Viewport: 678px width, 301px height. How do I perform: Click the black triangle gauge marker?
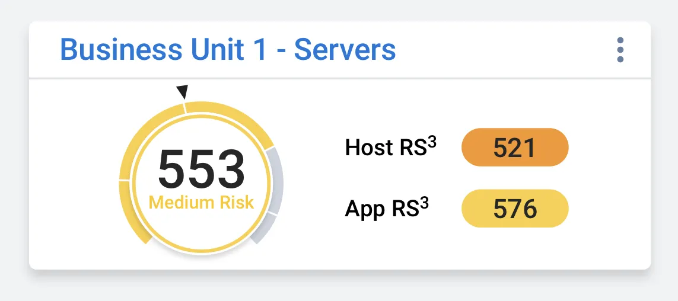pos(183,92)
